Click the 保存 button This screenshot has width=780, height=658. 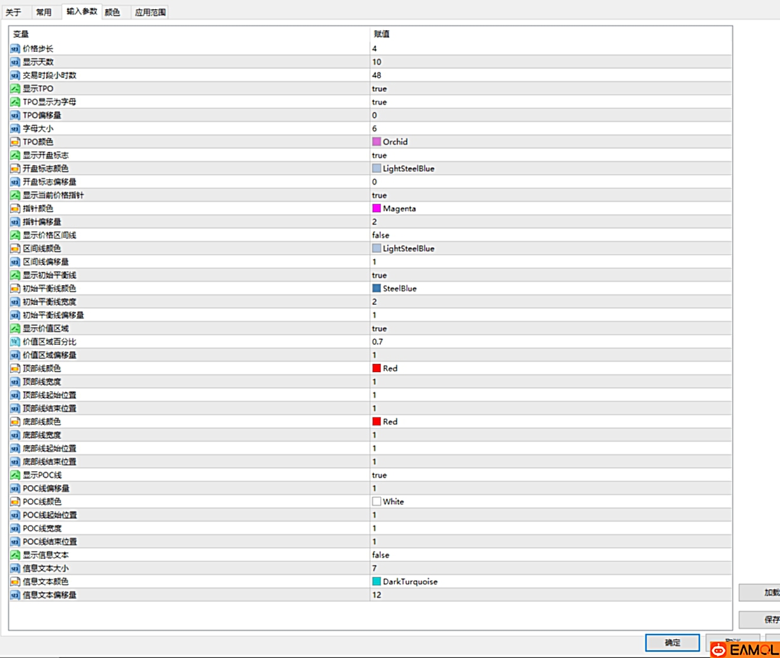coord(760,619)
